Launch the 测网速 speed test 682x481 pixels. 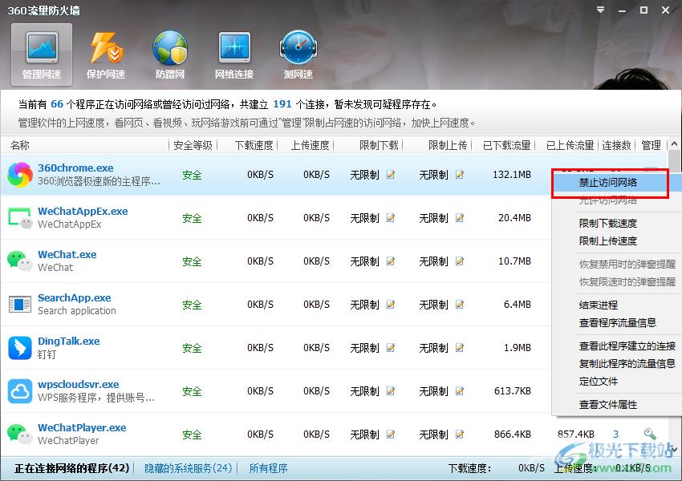click(298, 56)
